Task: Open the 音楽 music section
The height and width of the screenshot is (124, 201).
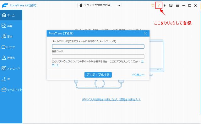Action: click(x=11, y=36)
